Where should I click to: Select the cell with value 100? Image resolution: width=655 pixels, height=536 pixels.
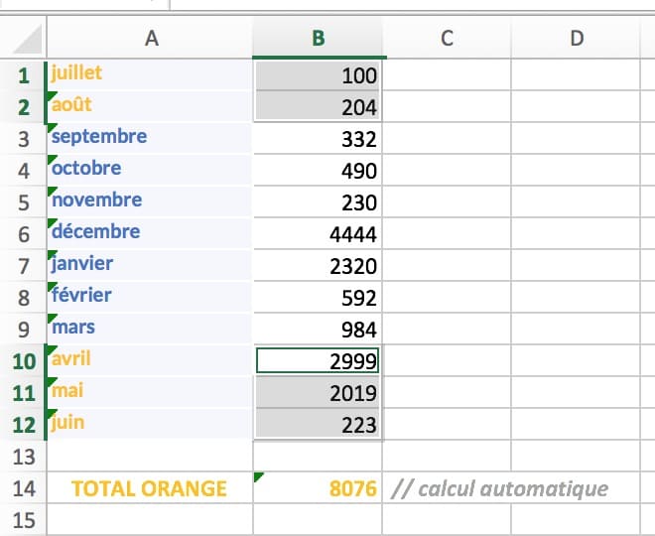click(x=319, y=75)
